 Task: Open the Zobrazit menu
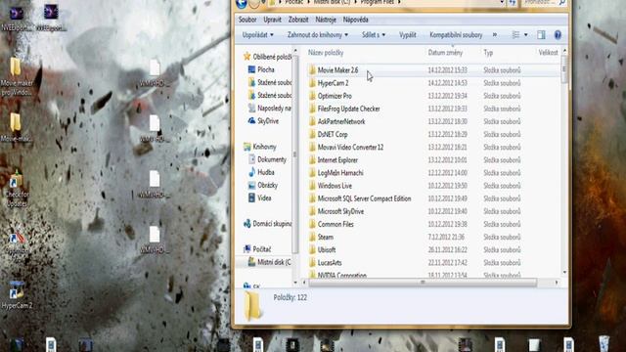click(298, 20)
